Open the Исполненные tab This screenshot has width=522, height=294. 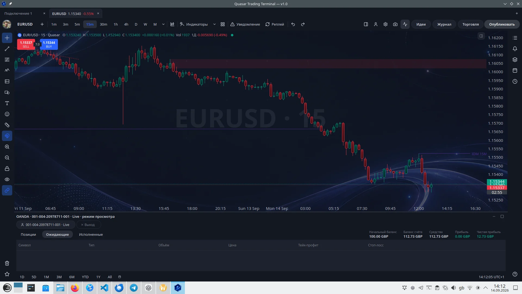pyautogui.click(x=91, y=234)
